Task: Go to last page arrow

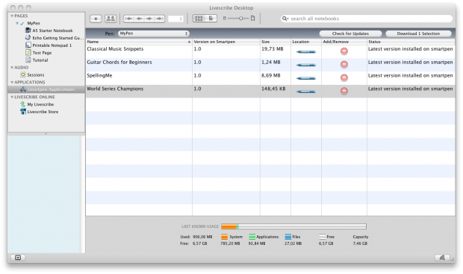Action: click(160, 19)
